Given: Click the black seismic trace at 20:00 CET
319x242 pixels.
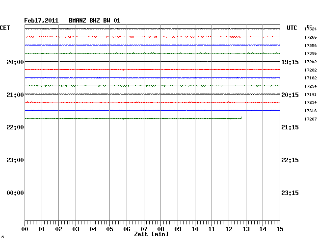Looking at the screenshot, I should coord(152,61).
